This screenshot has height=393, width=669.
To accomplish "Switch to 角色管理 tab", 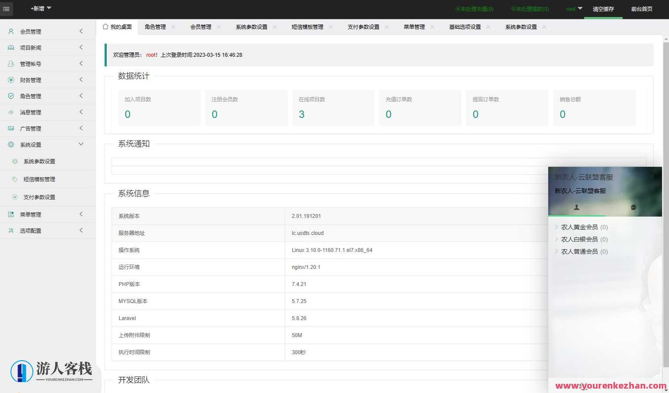I will [x=155, y=27].
